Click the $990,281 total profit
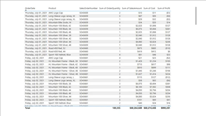The height and width of the screenshot is (116, 206). click(165, 108)
